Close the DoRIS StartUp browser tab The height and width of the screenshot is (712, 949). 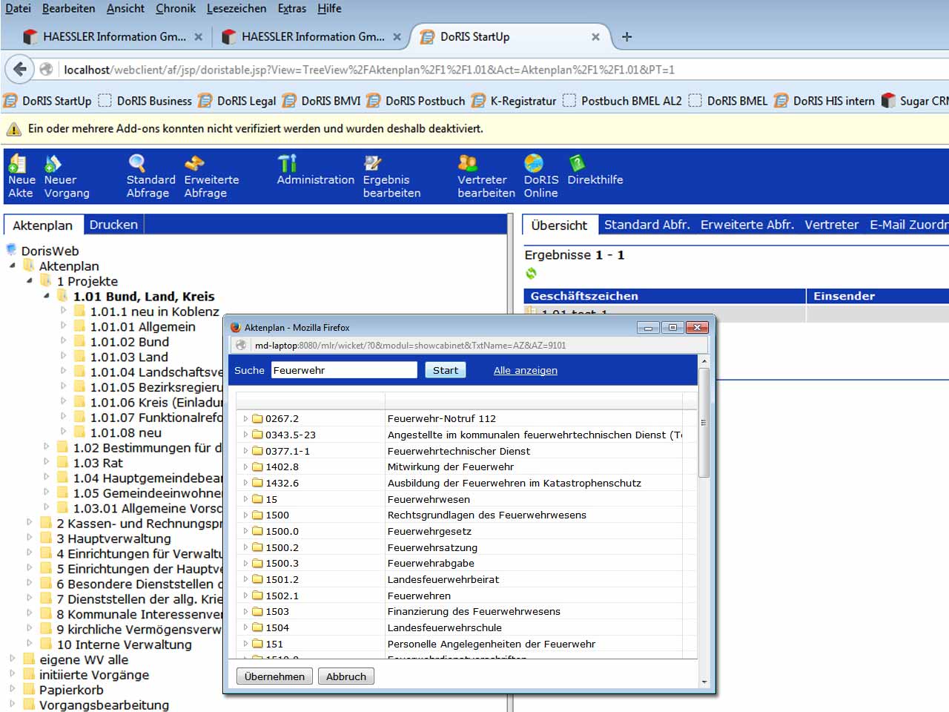(595, 36)
